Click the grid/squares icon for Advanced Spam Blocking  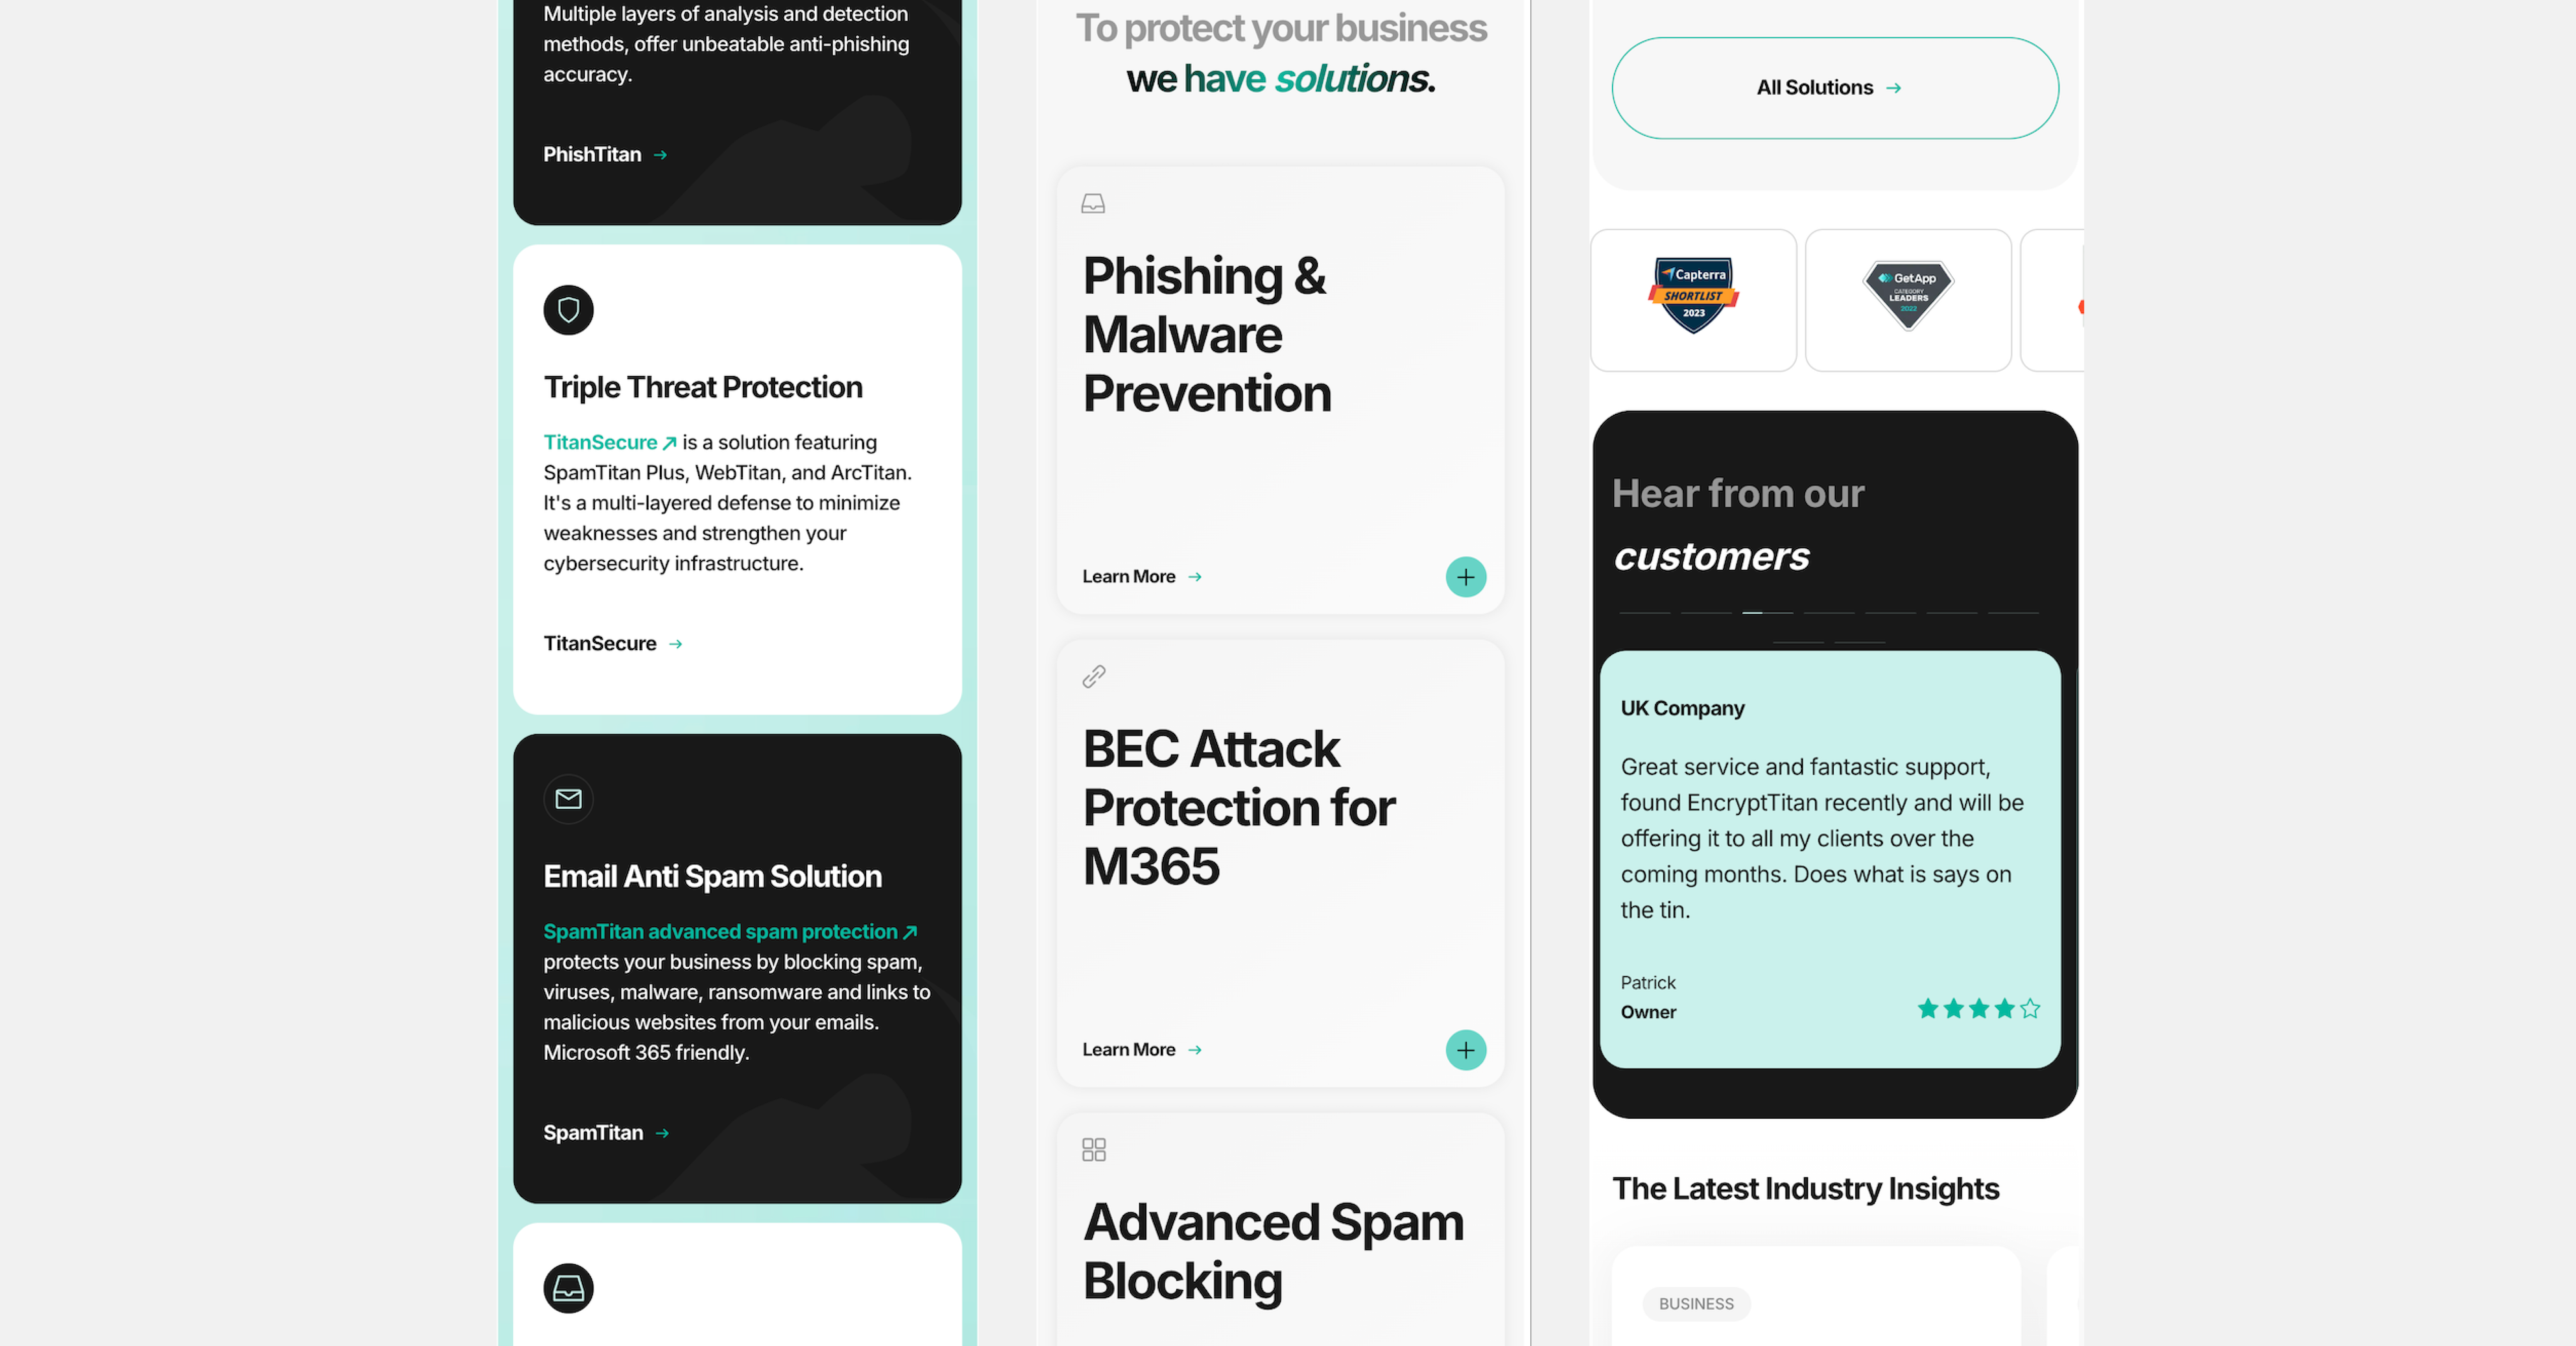tap(1092, 1148)
